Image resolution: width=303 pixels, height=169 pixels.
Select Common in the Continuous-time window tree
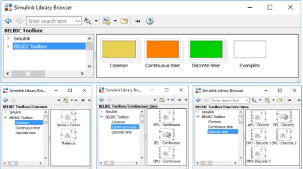coord(118,122)
